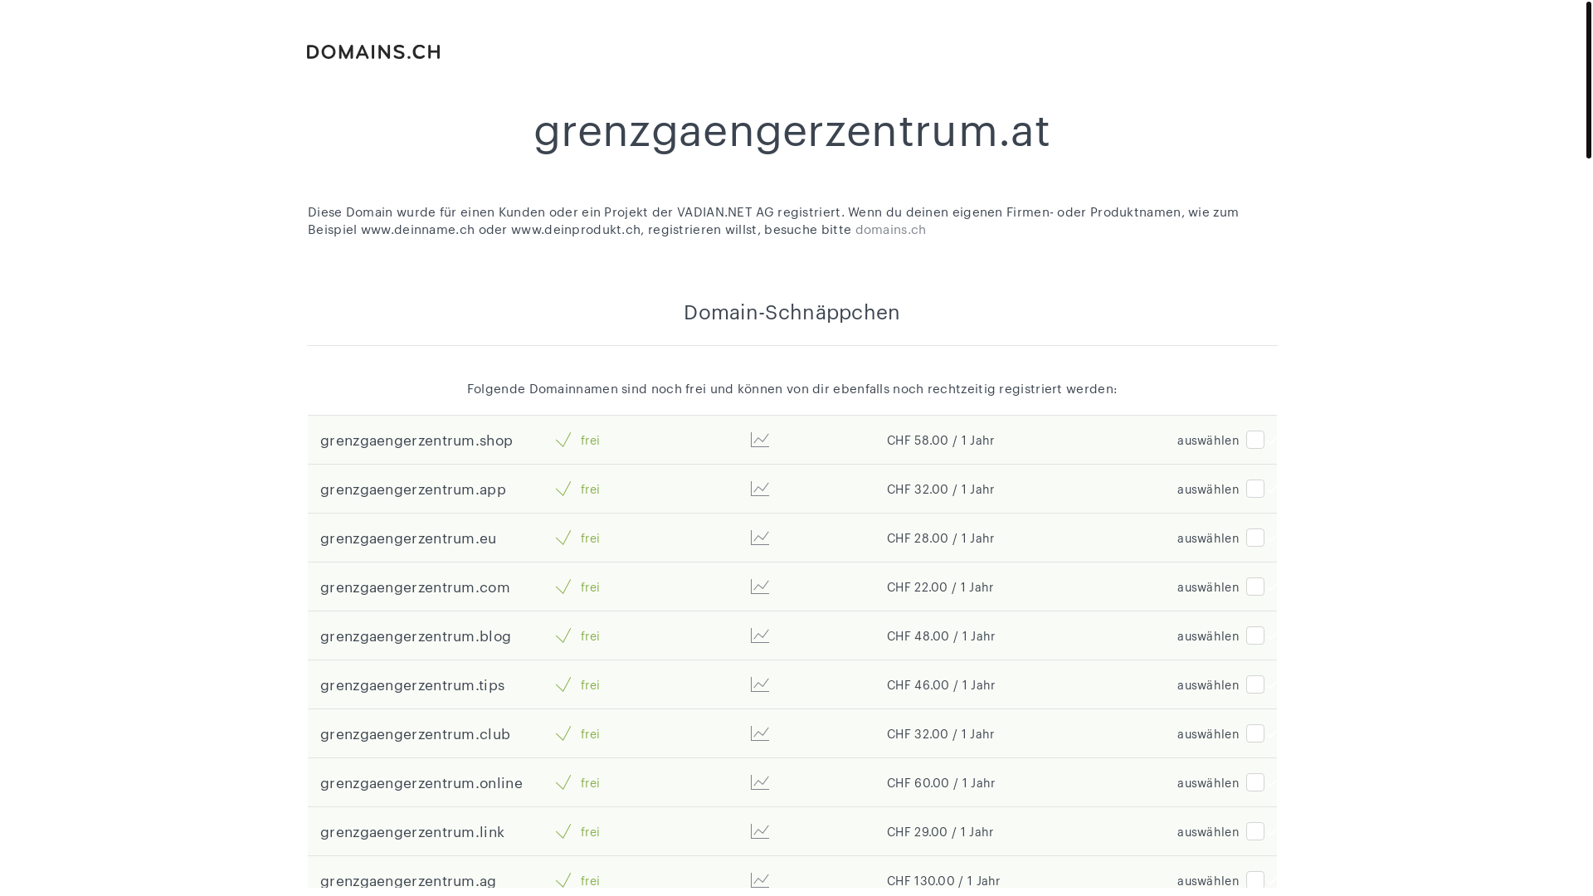Click green checkmark icon for .eu domain

click(563, 538)
